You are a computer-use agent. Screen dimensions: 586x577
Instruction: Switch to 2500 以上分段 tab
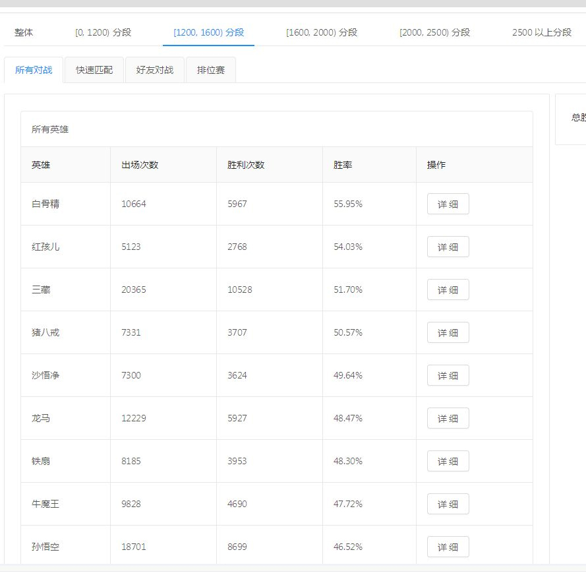pyautogui.click(x=541, y=32)
